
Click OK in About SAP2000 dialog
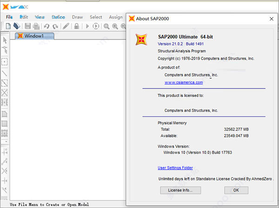click(x=236, y=190)
